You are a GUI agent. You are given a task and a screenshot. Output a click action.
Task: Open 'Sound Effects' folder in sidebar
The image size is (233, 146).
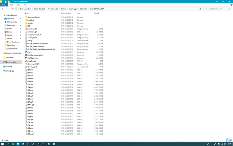click(x=12, y=49)
